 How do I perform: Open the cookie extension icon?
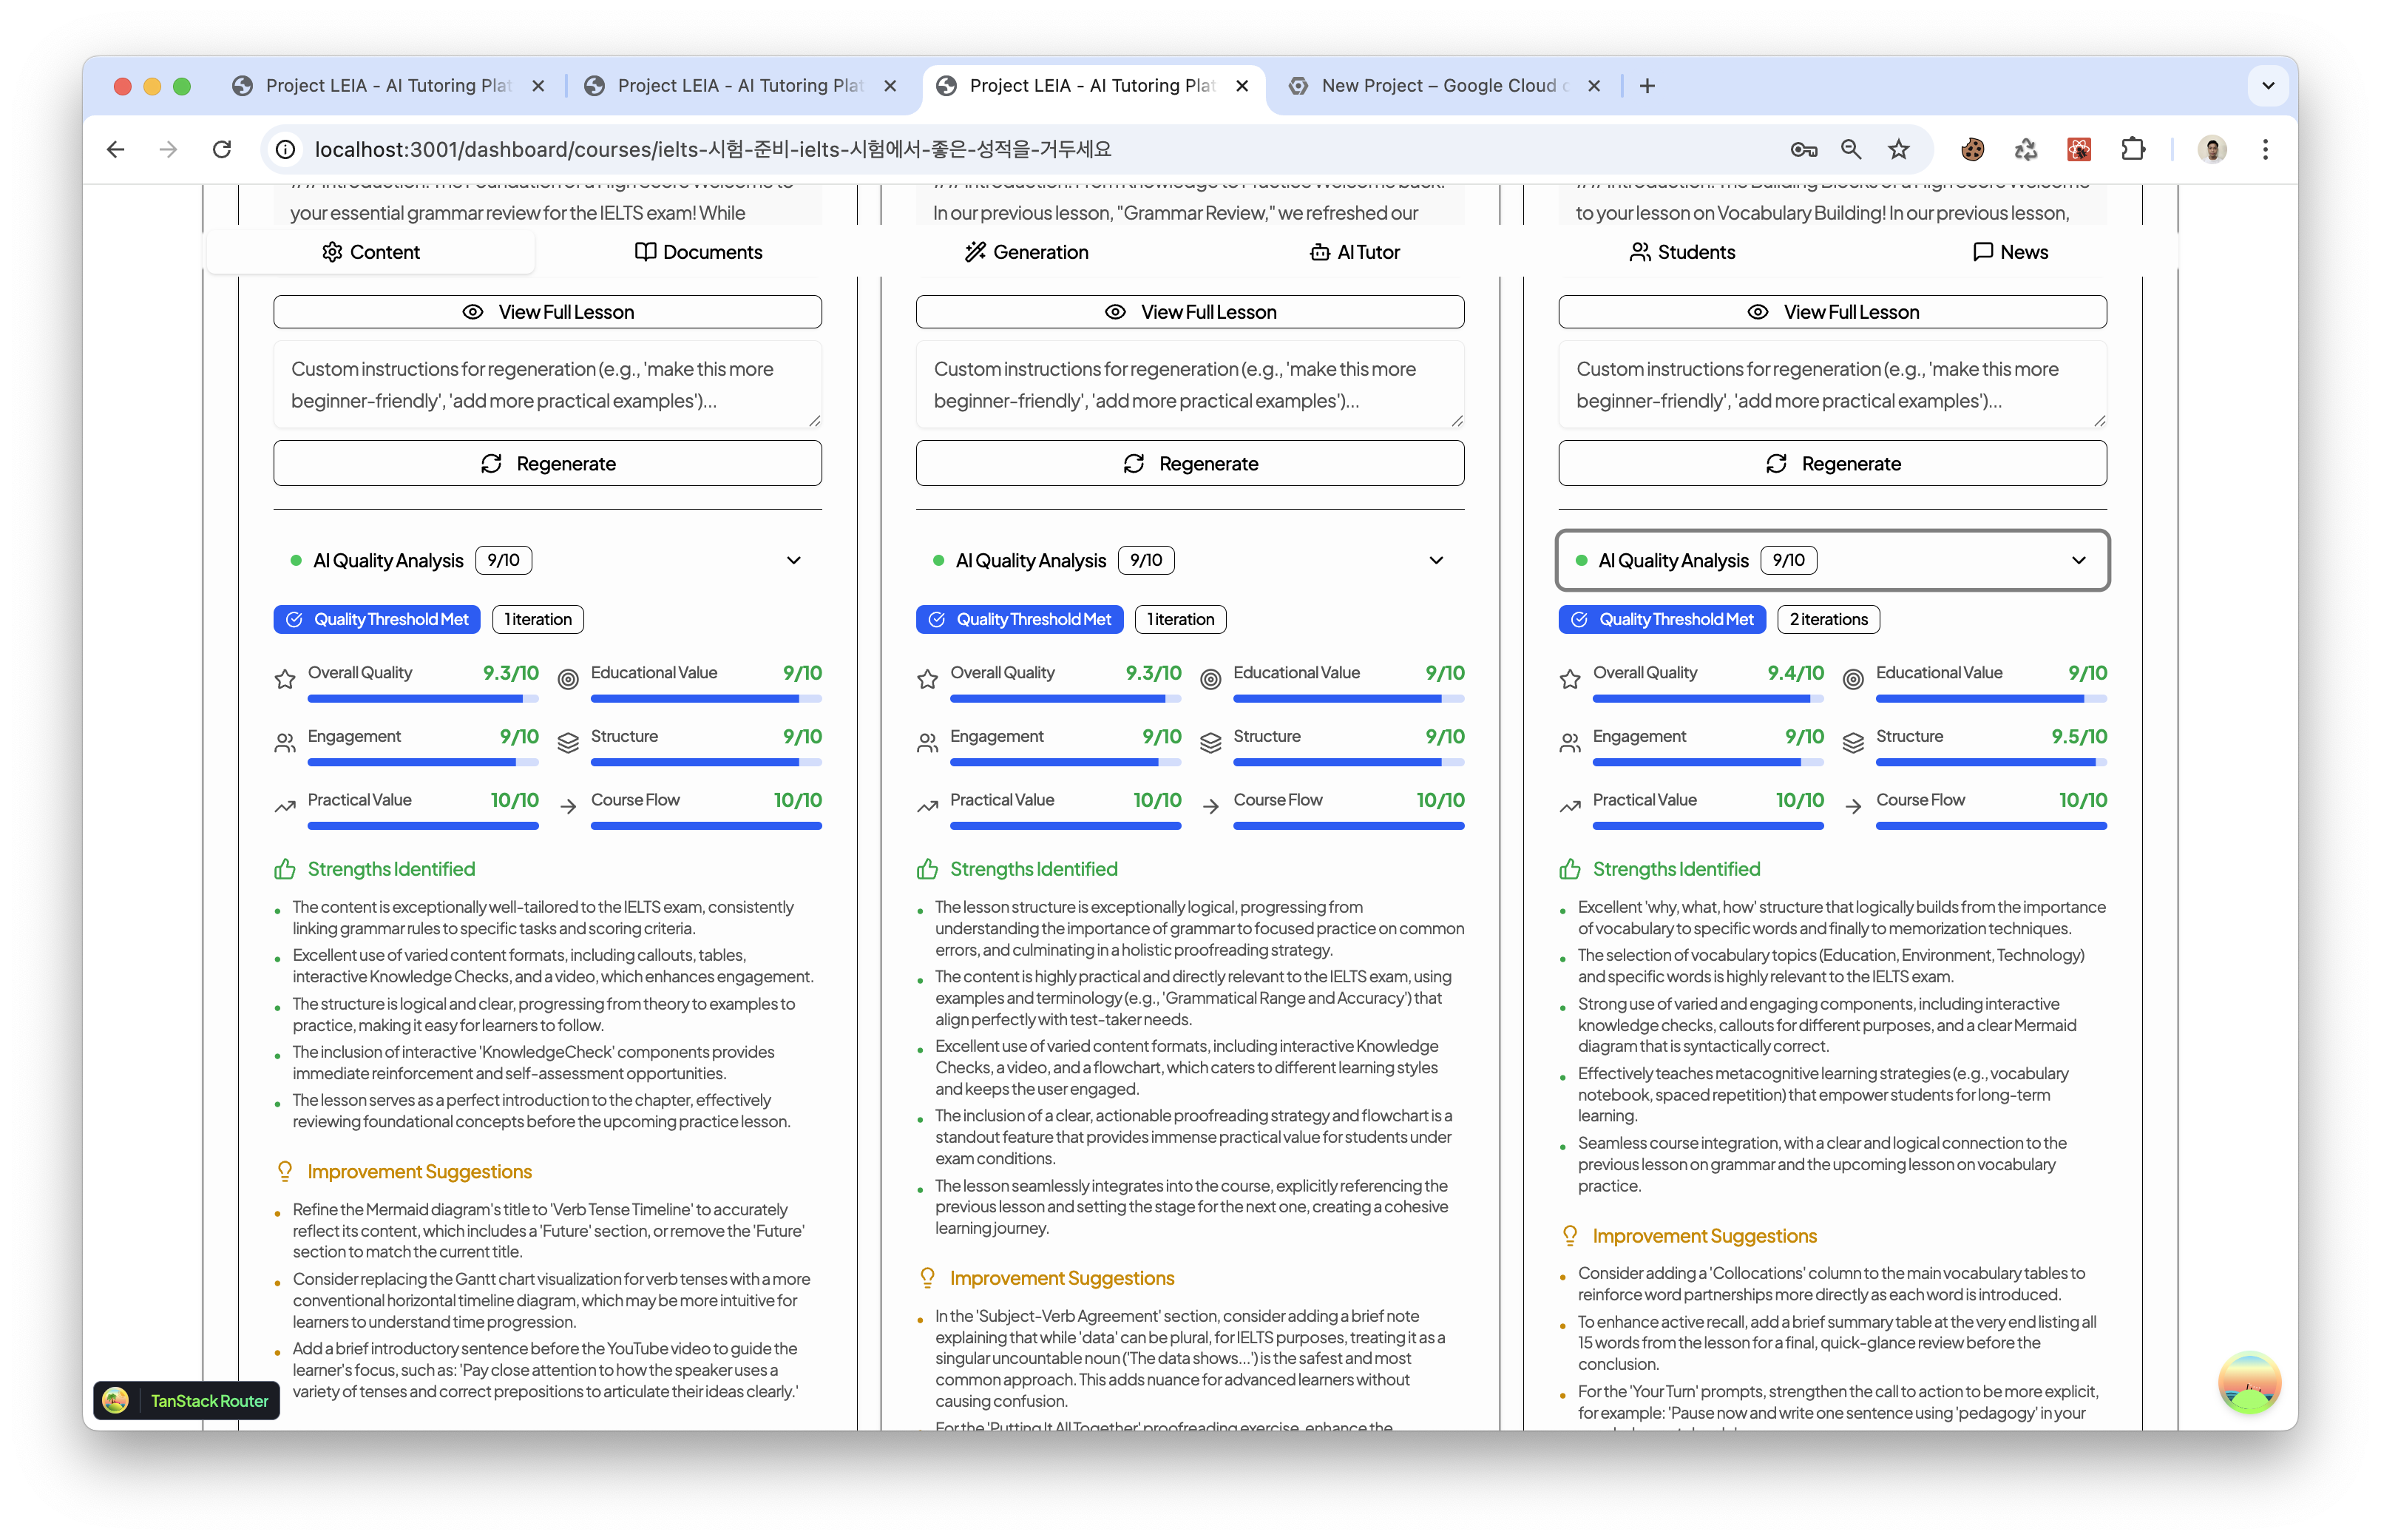coord(1972,150)
